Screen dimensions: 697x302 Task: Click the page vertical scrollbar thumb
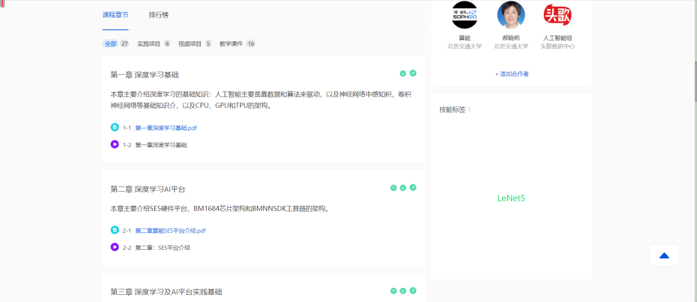pyautogui.click(x=694, y=83)
